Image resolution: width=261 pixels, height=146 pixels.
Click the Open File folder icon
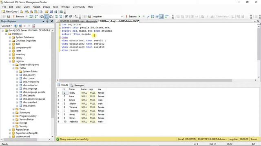(47, 12)
